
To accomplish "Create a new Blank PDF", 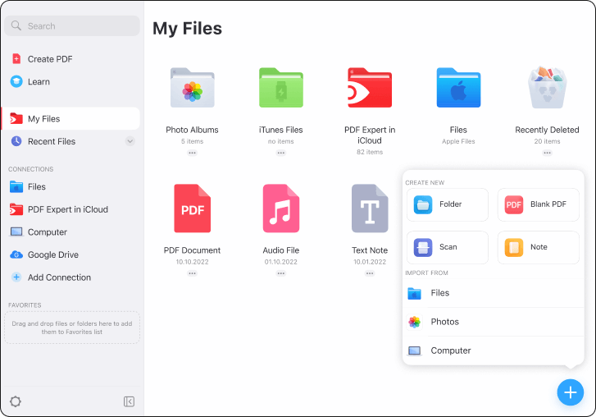I will [538, 204].
